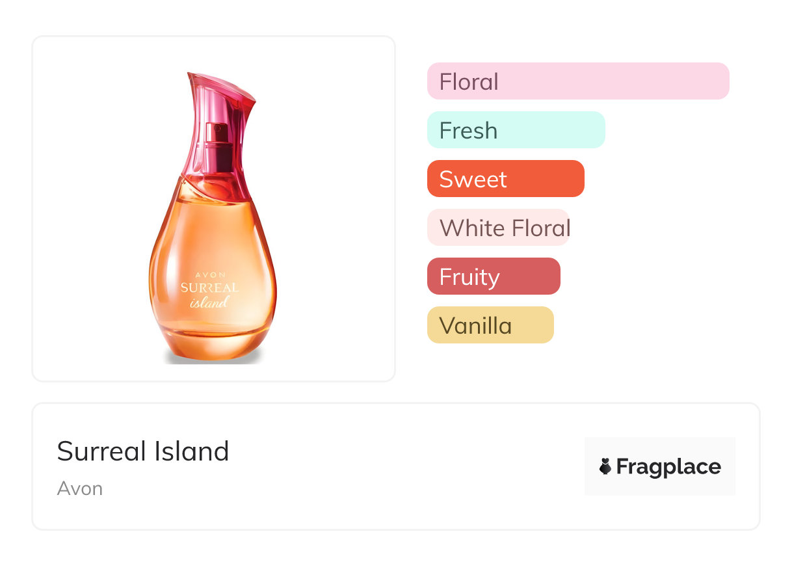Click the AVON lettering on the bottle

pyautogui.click(x=209, y=274)
